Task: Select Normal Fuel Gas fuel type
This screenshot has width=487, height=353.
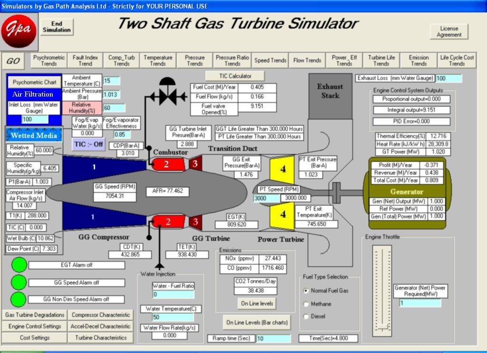Action: (x=306, y=291)
